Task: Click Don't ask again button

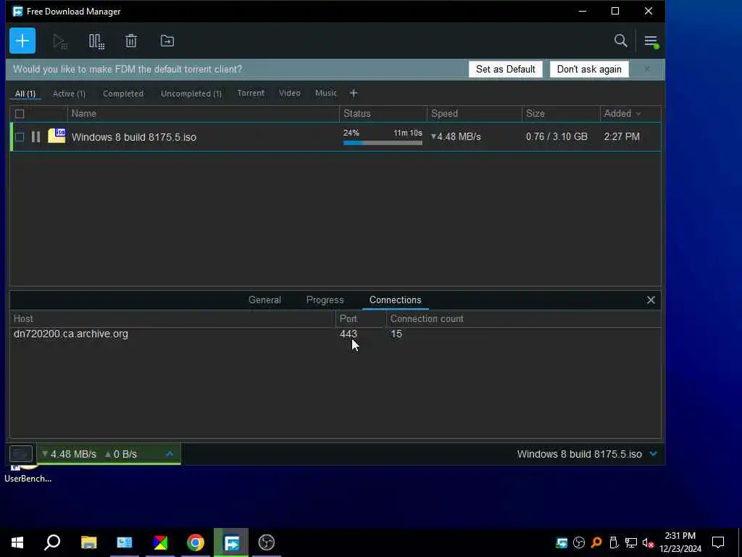Action: (589, 69)
